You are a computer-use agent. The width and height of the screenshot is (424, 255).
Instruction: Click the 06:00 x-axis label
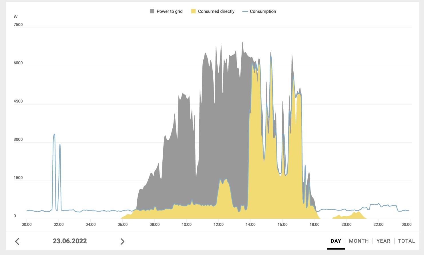coord(123,225)
